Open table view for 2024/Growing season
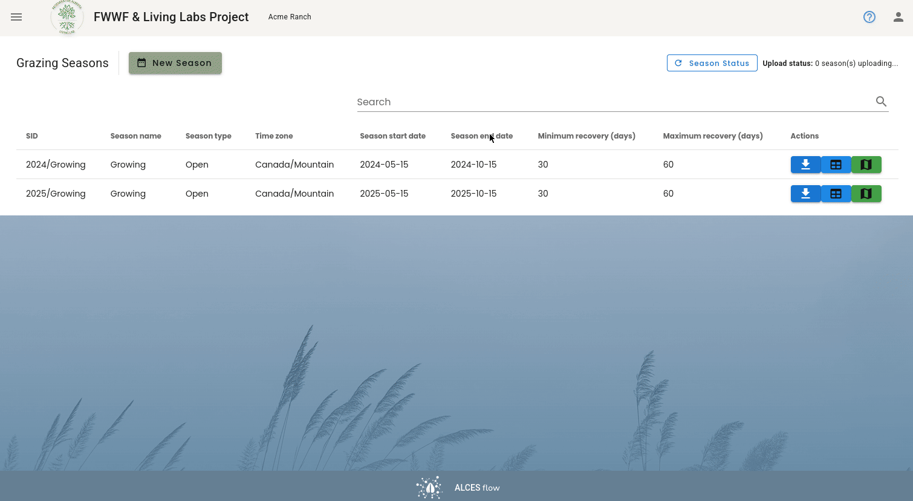This screenshot has width=913, height=501. click(836, 165)
